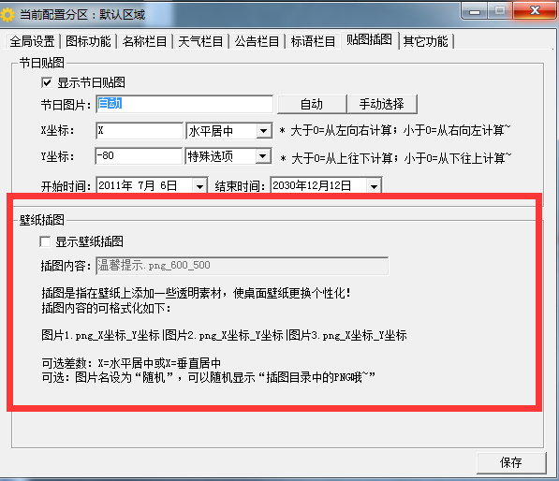Switch to the 图标功能 tab
Image resolution: width=559 pixels, height=481 pixels.
pyautogui.click(x=88, y=41)
